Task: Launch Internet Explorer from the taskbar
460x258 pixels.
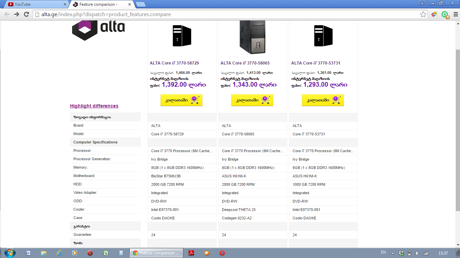Action: tap(59, 253)
